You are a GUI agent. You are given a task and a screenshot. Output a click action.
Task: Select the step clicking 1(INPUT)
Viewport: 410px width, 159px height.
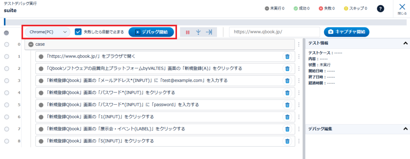point(165,117)
